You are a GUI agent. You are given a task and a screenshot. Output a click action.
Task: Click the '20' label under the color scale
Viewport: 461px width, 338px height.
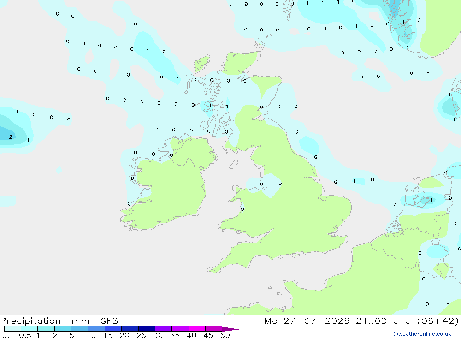[x=124, y=335]
